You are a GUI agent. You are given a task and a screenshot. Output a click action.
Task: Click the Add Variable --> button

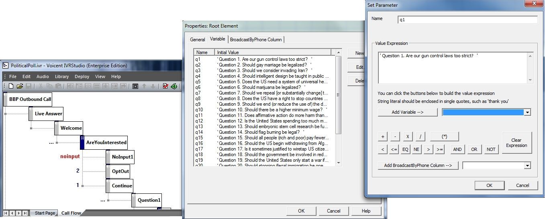click(x=408, y=113)
